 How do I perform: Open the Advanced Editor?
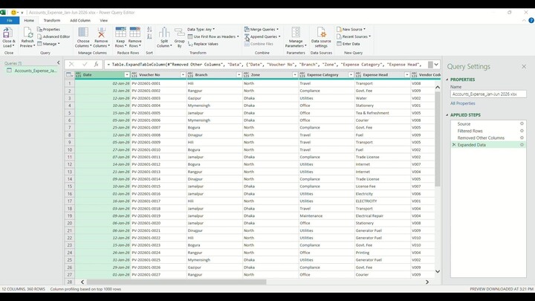[x=53, y=36]
